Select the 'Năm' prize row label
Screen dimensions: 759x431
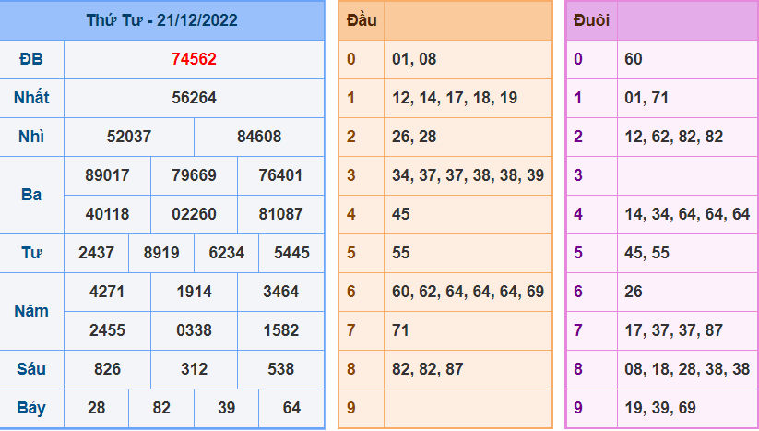tap(31, 311)
